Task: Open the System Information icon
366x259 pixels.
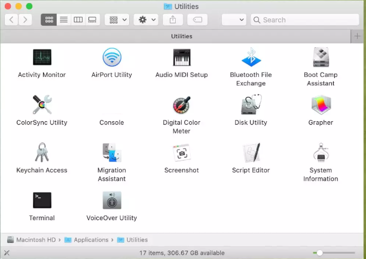Action: [321, 153]
